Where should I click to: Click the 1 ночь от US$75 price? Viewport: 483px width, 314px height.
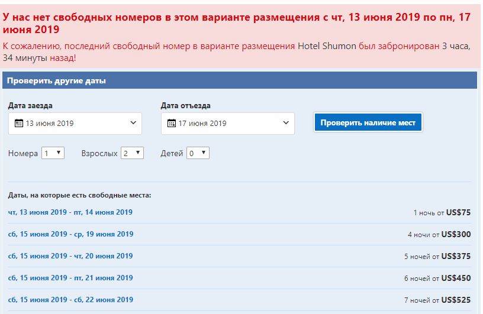click(x=442, y=213)
